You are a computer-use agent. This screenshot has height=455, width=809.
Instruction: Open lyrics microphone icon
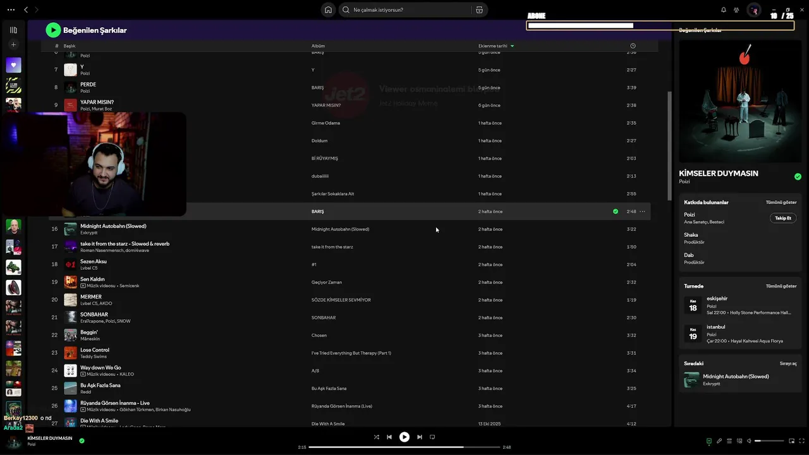pyautogui.click(x=719, y=440)
